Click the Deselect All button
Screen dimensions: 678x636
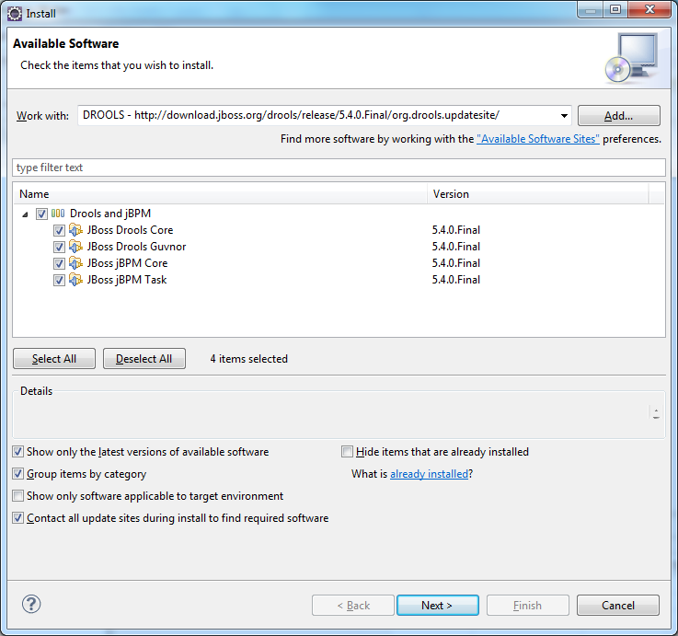[x=144, y=359]
